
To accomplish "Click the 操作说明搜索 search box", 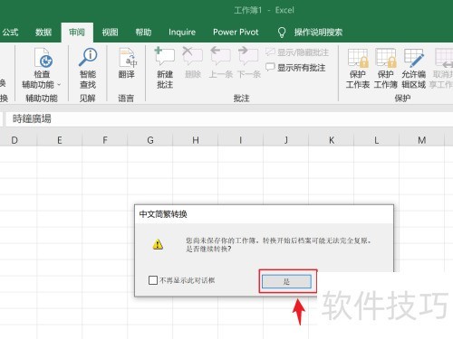I will [318, 33].
